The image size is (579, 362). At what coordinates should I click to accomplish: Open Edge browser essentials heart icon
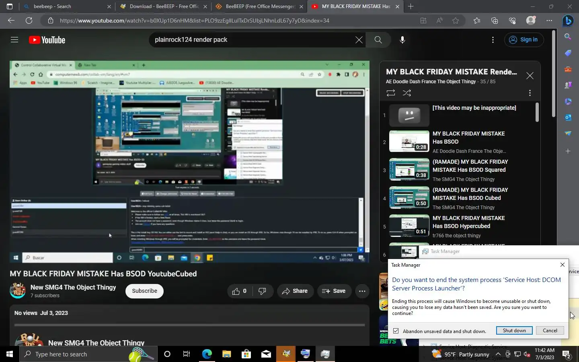tap(512, 21)
